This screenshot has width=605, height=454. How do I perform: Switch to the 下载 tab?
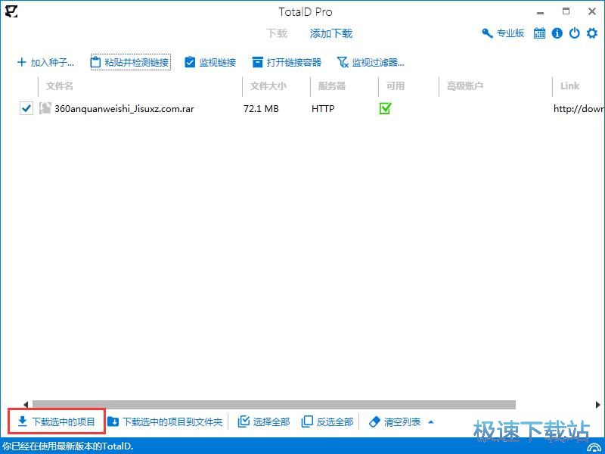277,33
